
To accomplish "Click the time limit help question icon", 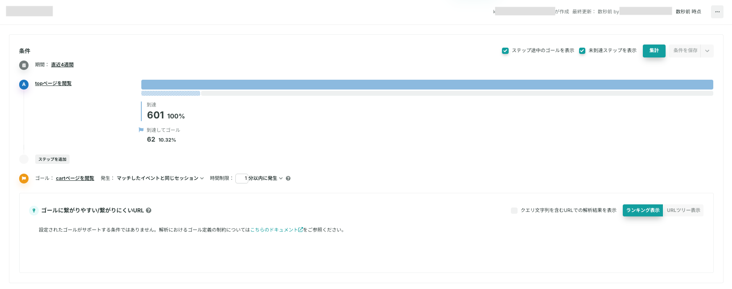I will (x=288, y=179).
